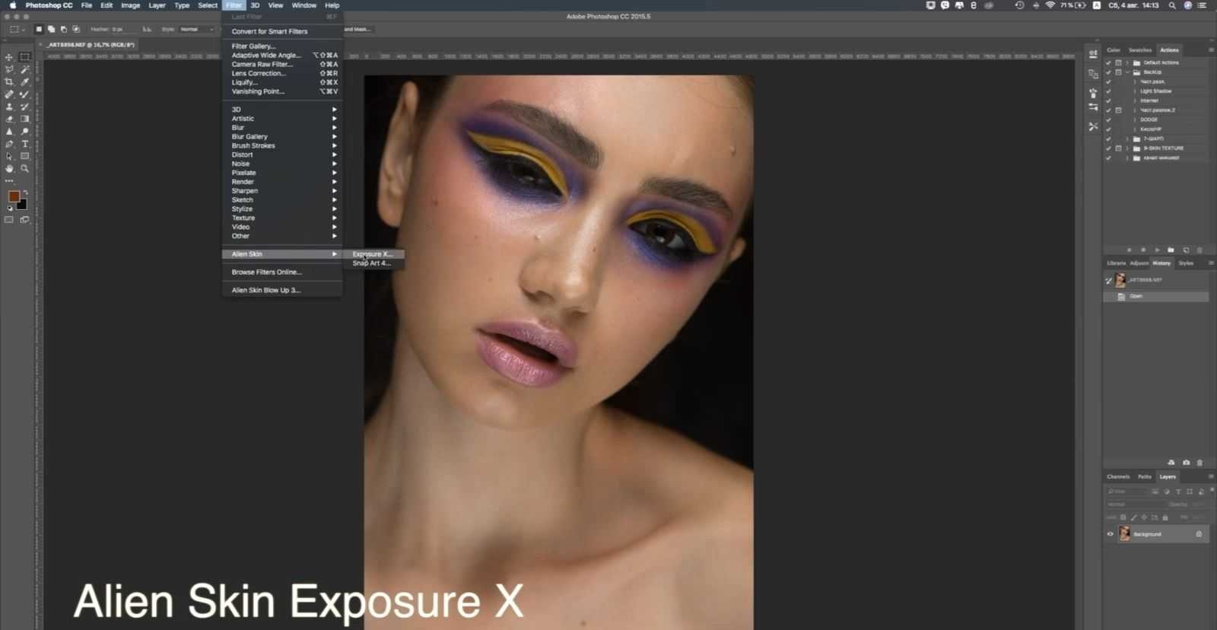The image size is (1217, 630).
Task: Pick the black background color swatch
Action: point(23,205)
